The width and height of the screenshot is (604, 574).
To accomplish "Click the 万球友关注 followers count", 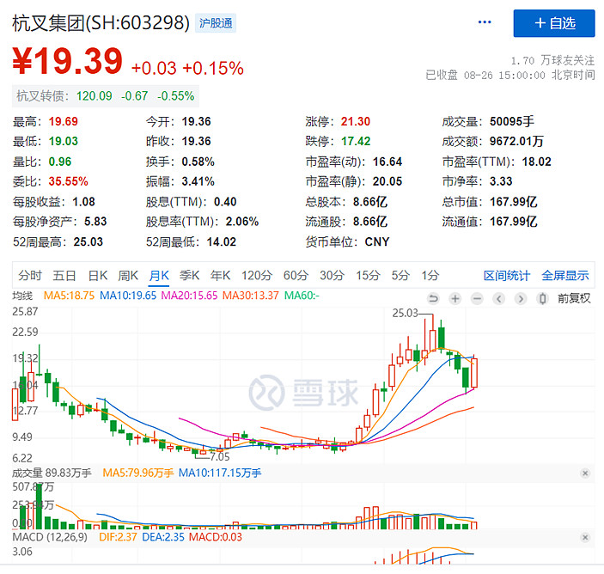I will 552,60.
